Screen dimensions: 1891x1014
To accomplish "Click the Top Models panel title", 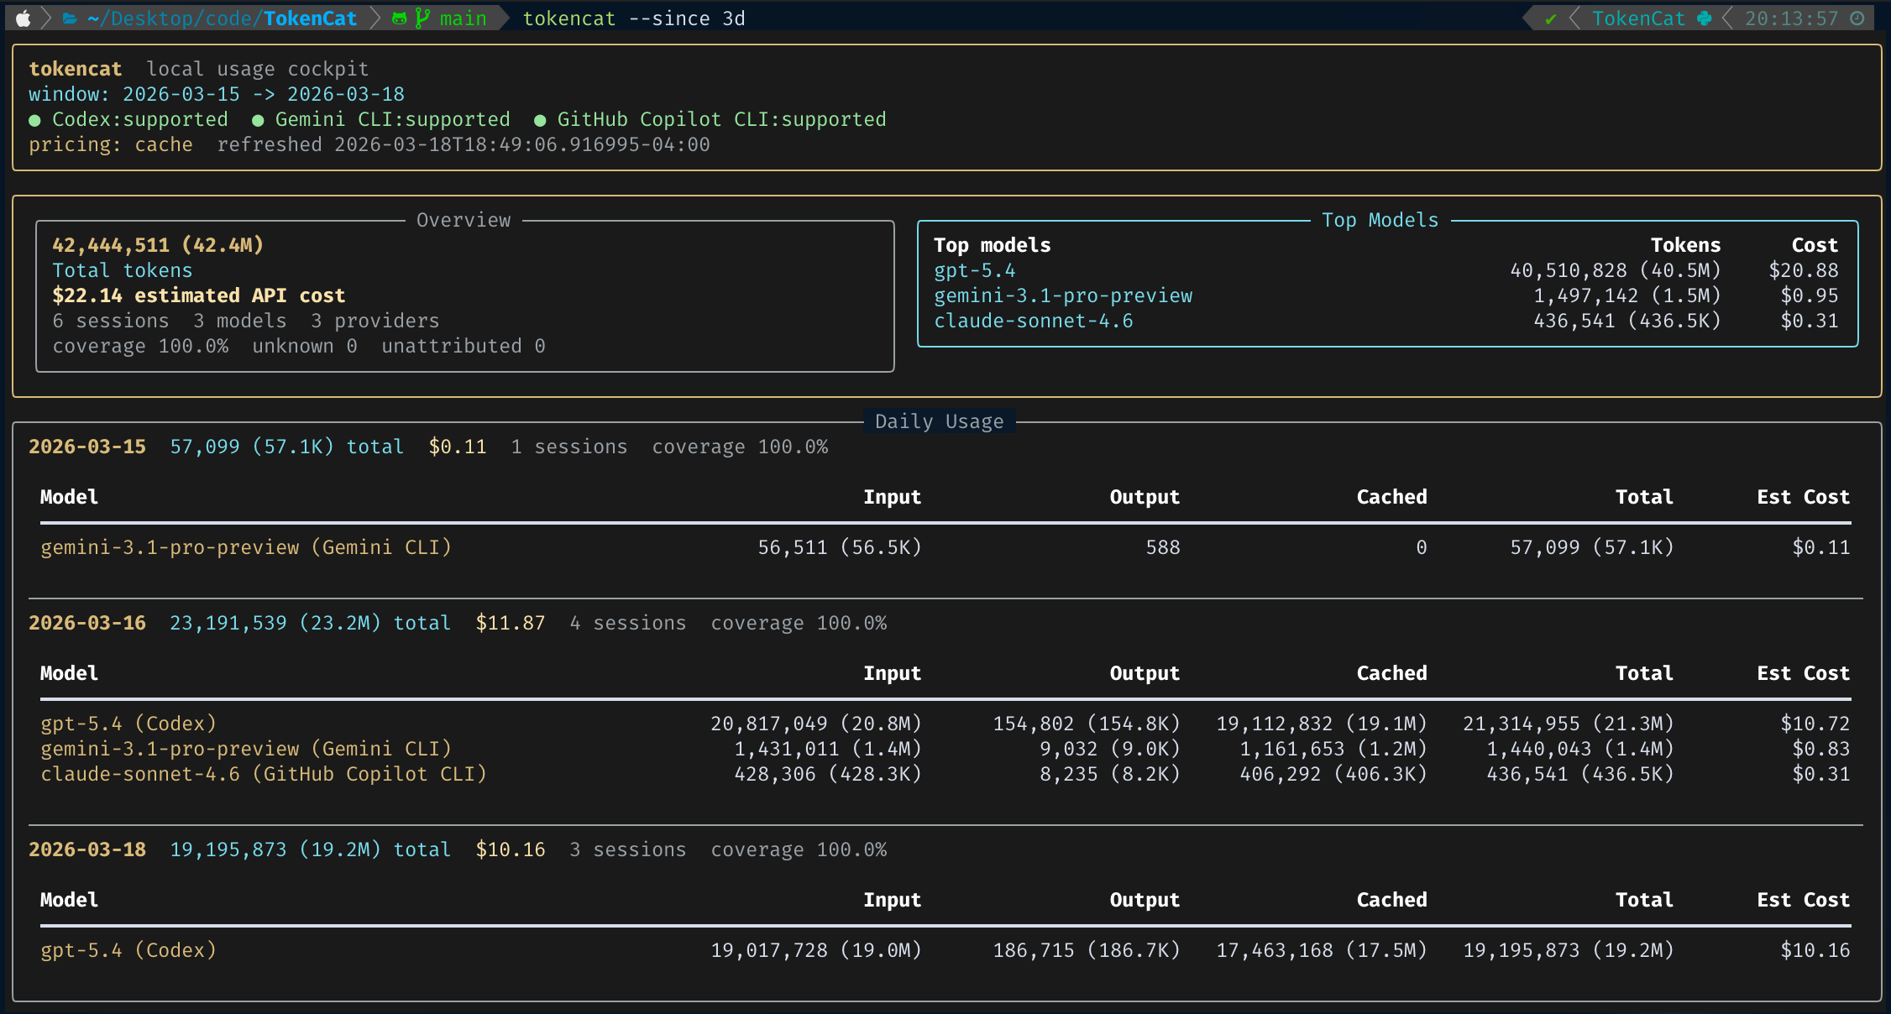I will 1380,220.
